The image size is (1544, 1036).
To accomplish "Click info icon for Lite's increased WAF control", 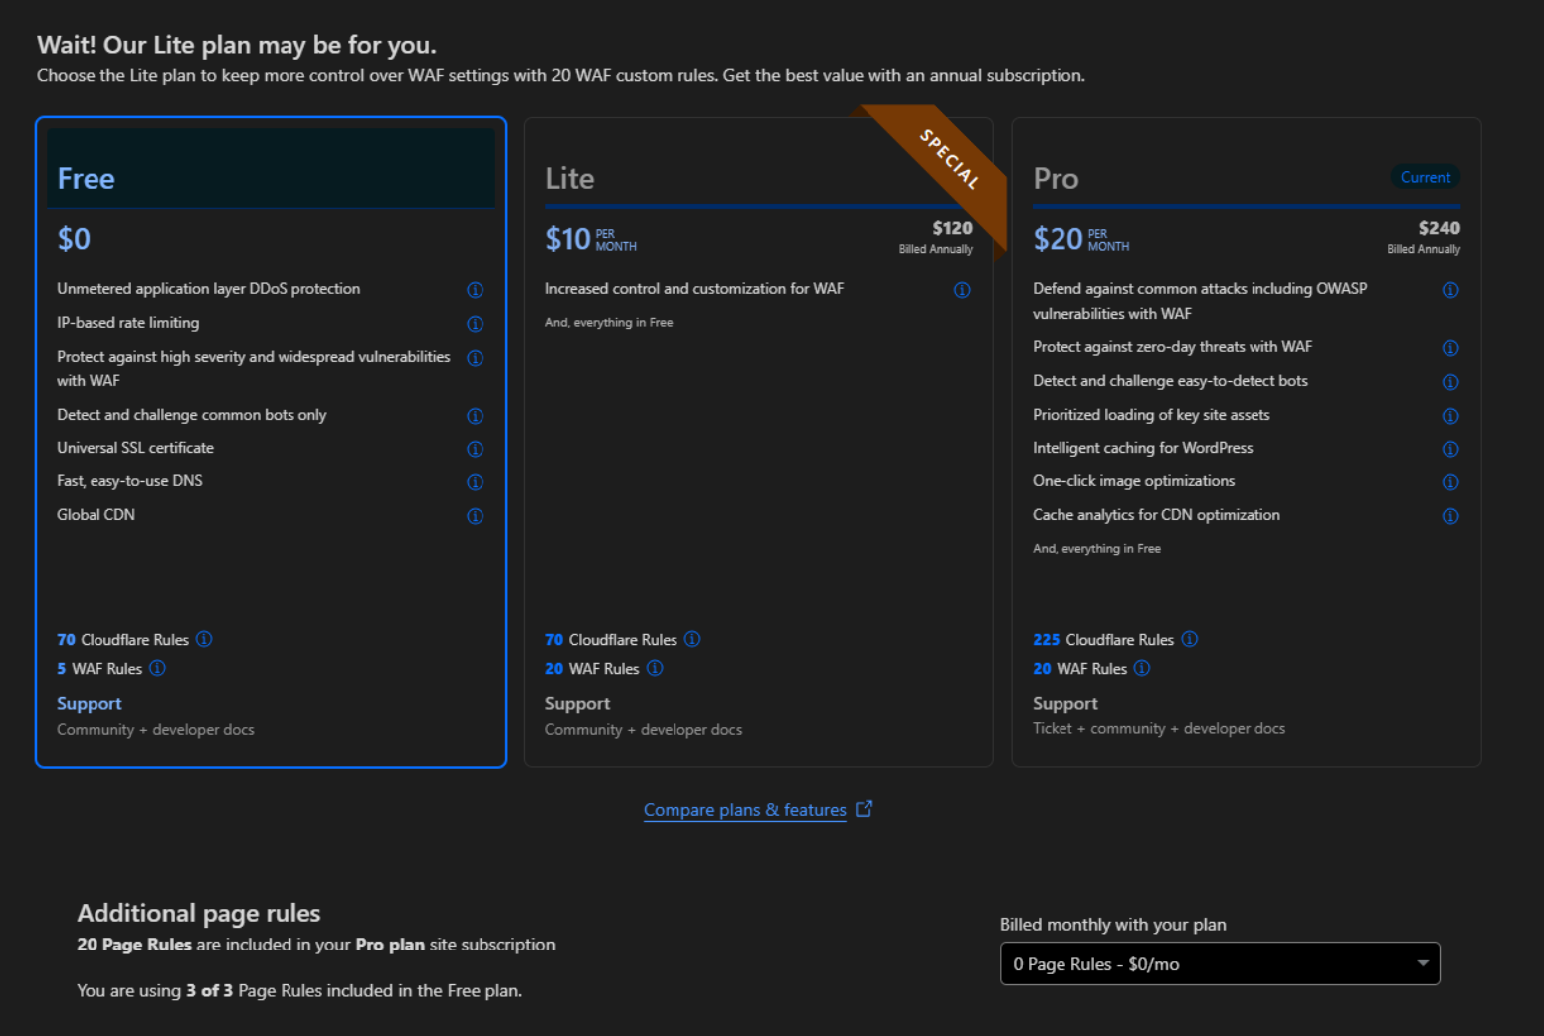I will (x=962, y=290).
